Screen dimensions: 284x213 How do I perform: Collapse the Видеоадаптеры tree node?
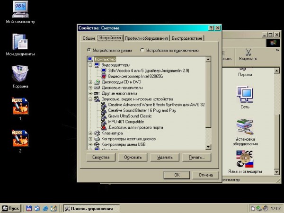90,65
